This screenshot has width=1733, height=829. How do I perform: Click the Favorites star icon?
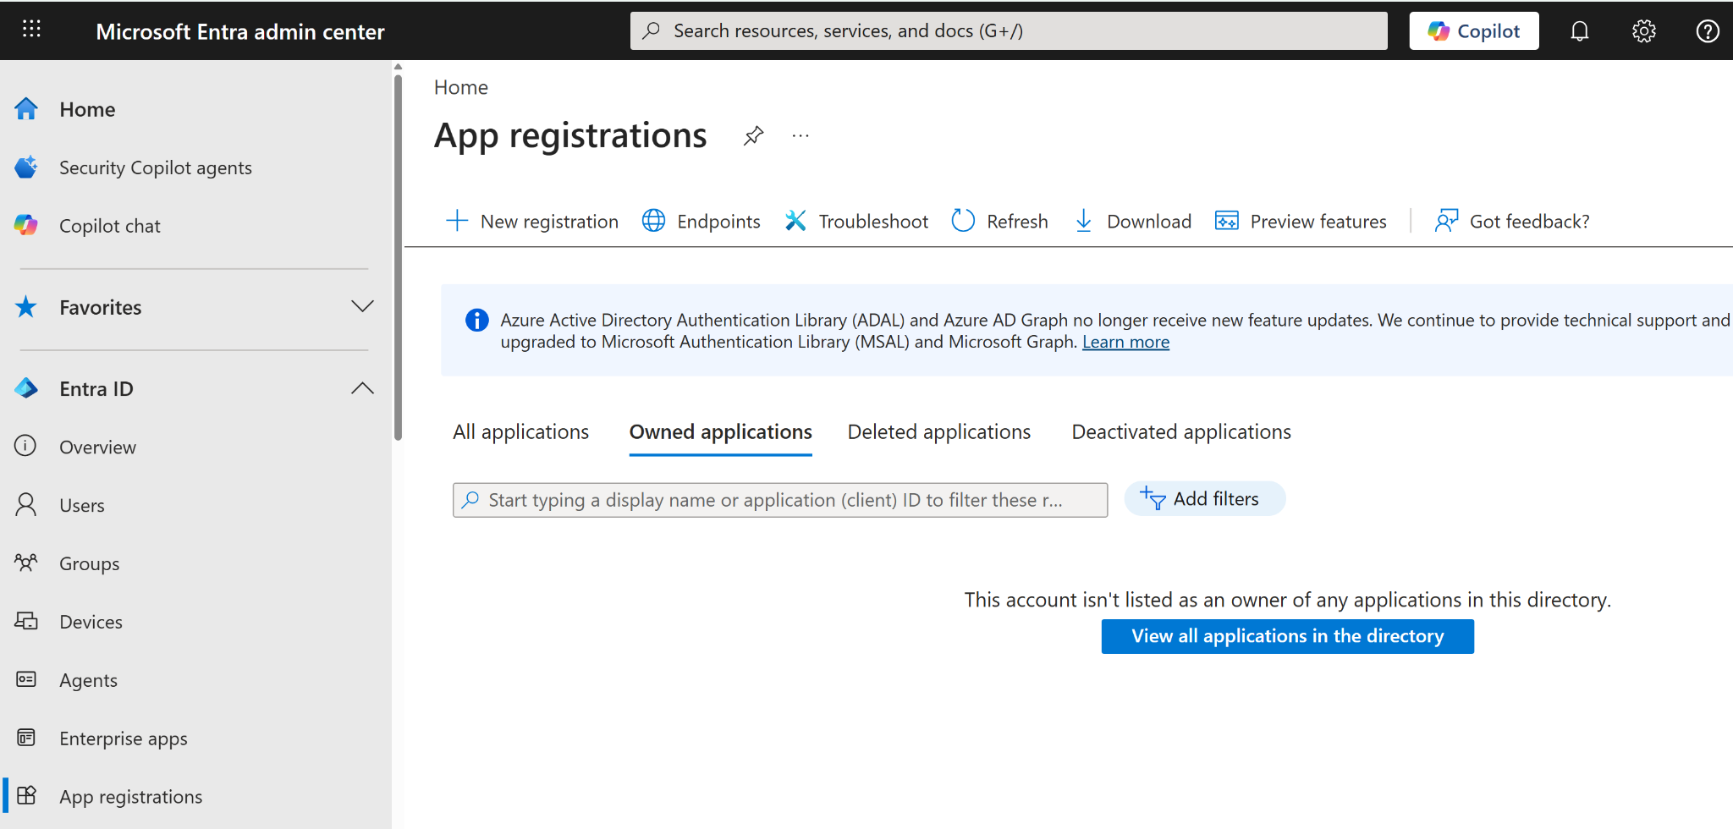(26, 307)
